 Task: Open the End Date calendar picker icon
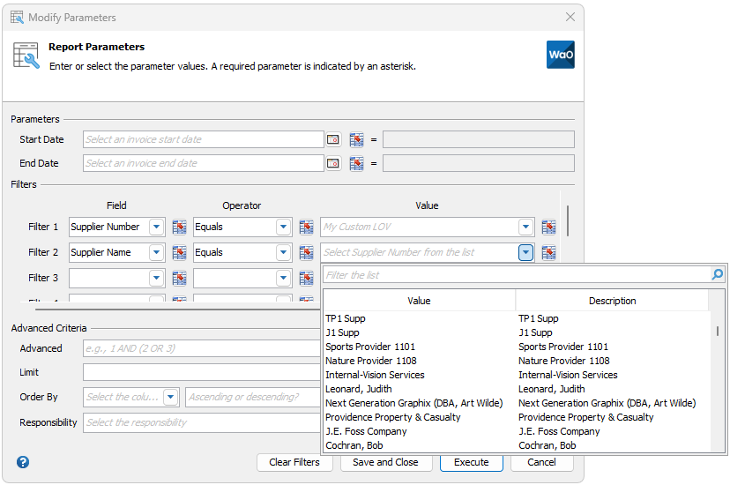(x=333, y=163)
